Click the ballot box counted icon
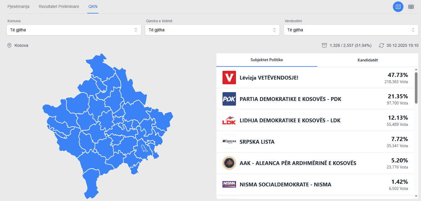Screen dimensions: 421x201 324,45
